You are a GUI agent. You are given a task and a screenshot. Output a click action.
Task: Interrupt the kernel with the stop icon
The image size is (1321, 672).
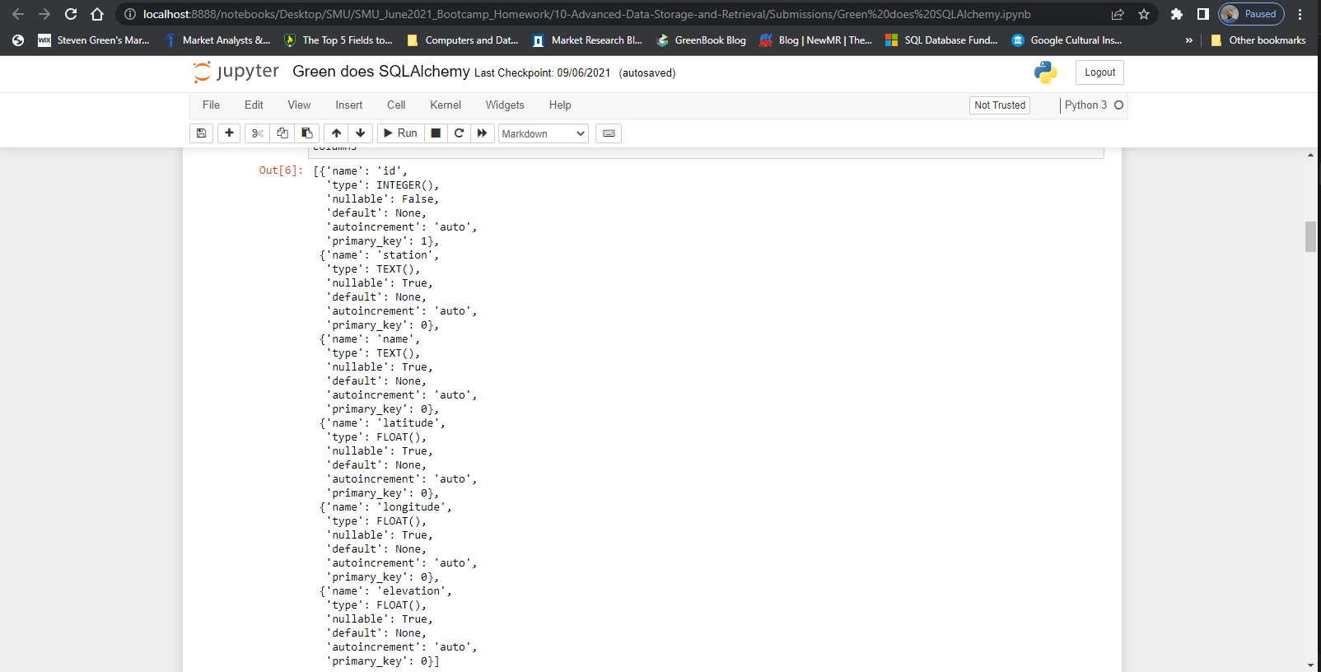tap(436, 133)
